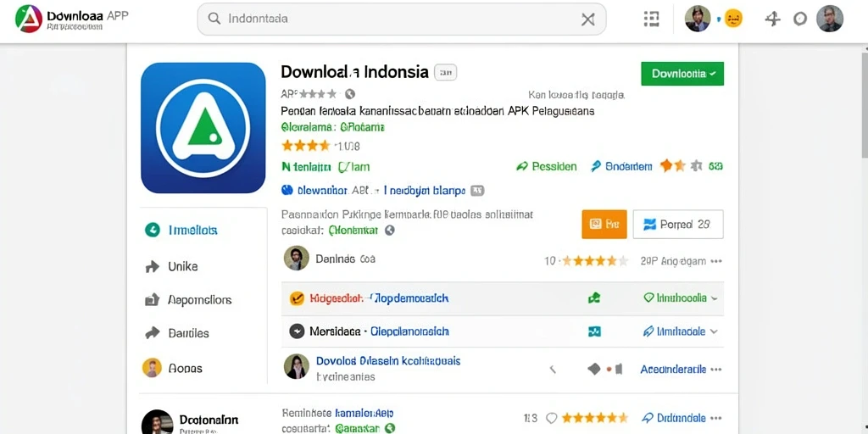Click the arrow icon beside Unike
Image resolution: width=868 pixels, height=434 pixels.
click(152, 267)
